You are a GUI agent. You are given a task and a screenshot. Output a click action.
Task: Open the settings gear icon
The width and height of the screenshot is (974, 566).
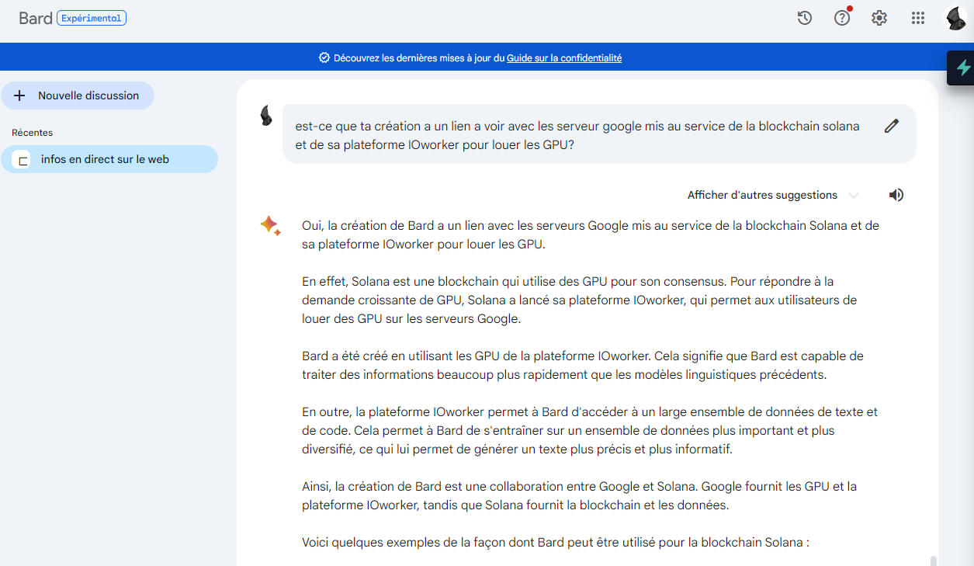pyautogui.click(x=879, y=18)
